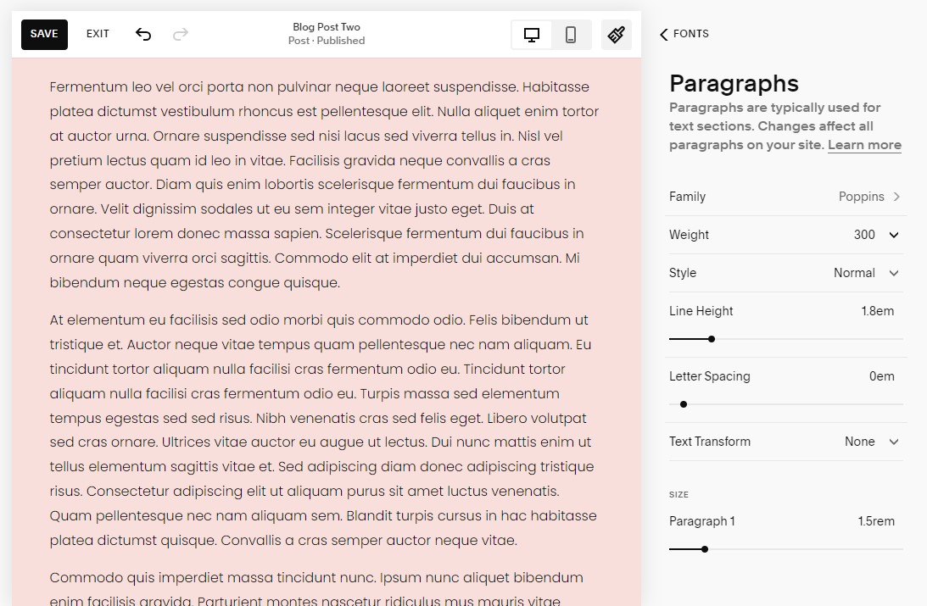Image resolution: width=927 pixels, height=606 pixels.
Task: Click the Line Height slider handle
Action: [712, 339]
